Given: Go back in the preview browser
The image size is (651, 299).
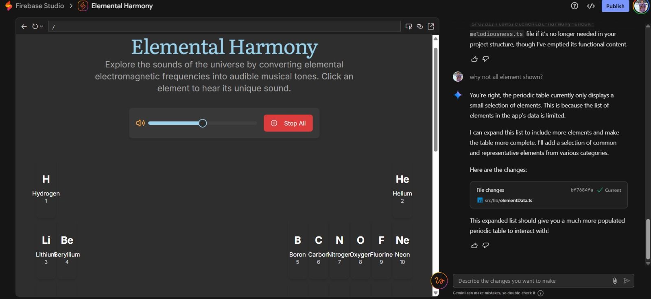Looking at the screenshot, I should [x=24, y=26].
